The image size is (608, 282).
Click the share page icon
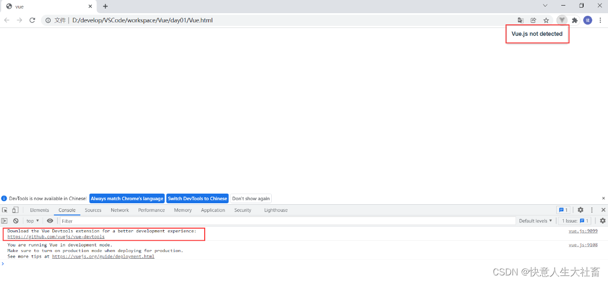coord(533,20)
